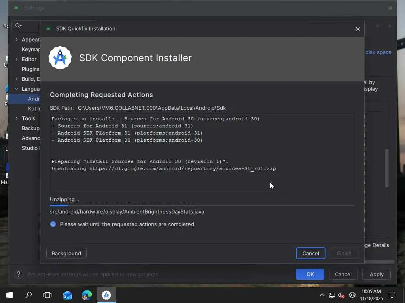Show hidden system tray icons
The height and width of the screenshot is (303, 405).
(x=322, y=295)
